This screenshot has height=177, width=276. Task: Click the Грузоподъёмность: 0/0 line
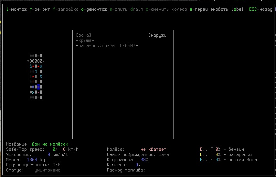click(33, 165)
